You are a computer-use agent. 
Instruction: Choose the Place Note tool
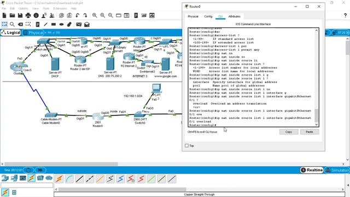point(38,24)
